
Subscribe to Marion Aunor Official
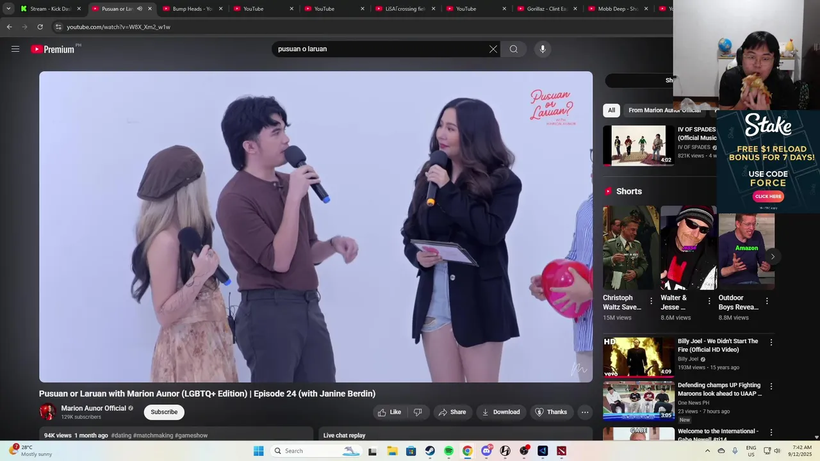click(164, 412)
